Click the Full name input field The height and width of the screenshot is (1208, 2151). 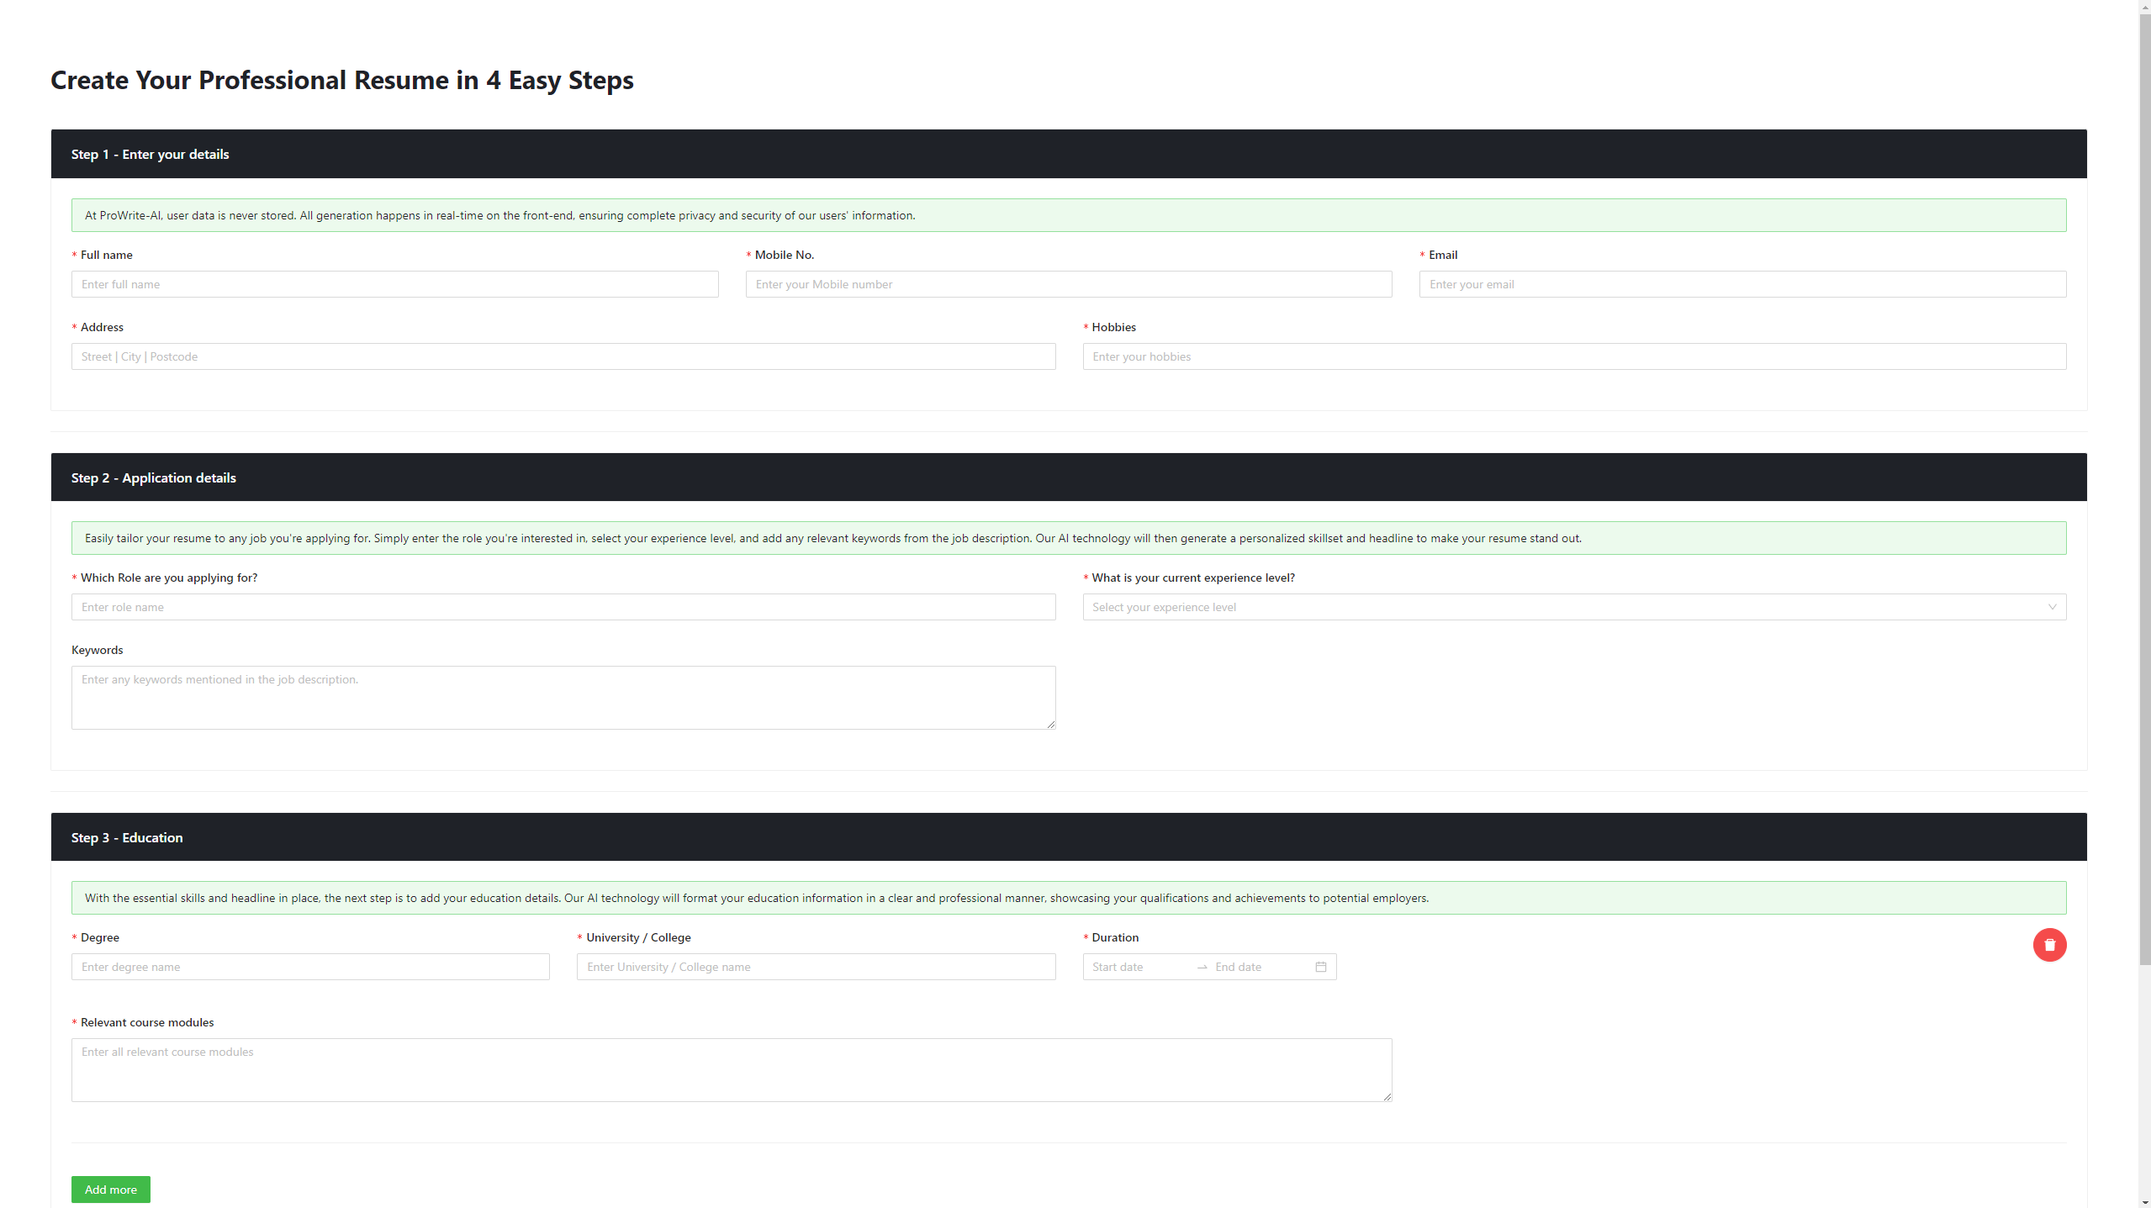[394, 284]
